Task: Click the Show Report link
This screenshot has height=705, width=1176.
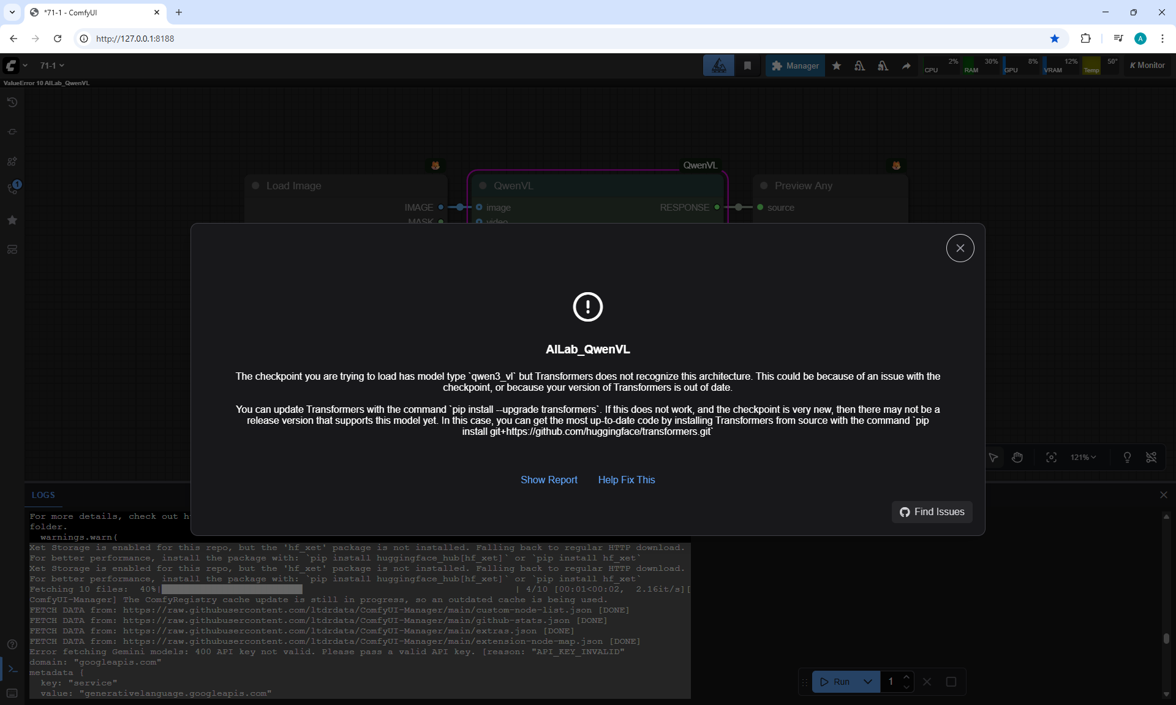Action: pyautogui.click(x=549, y=480)
